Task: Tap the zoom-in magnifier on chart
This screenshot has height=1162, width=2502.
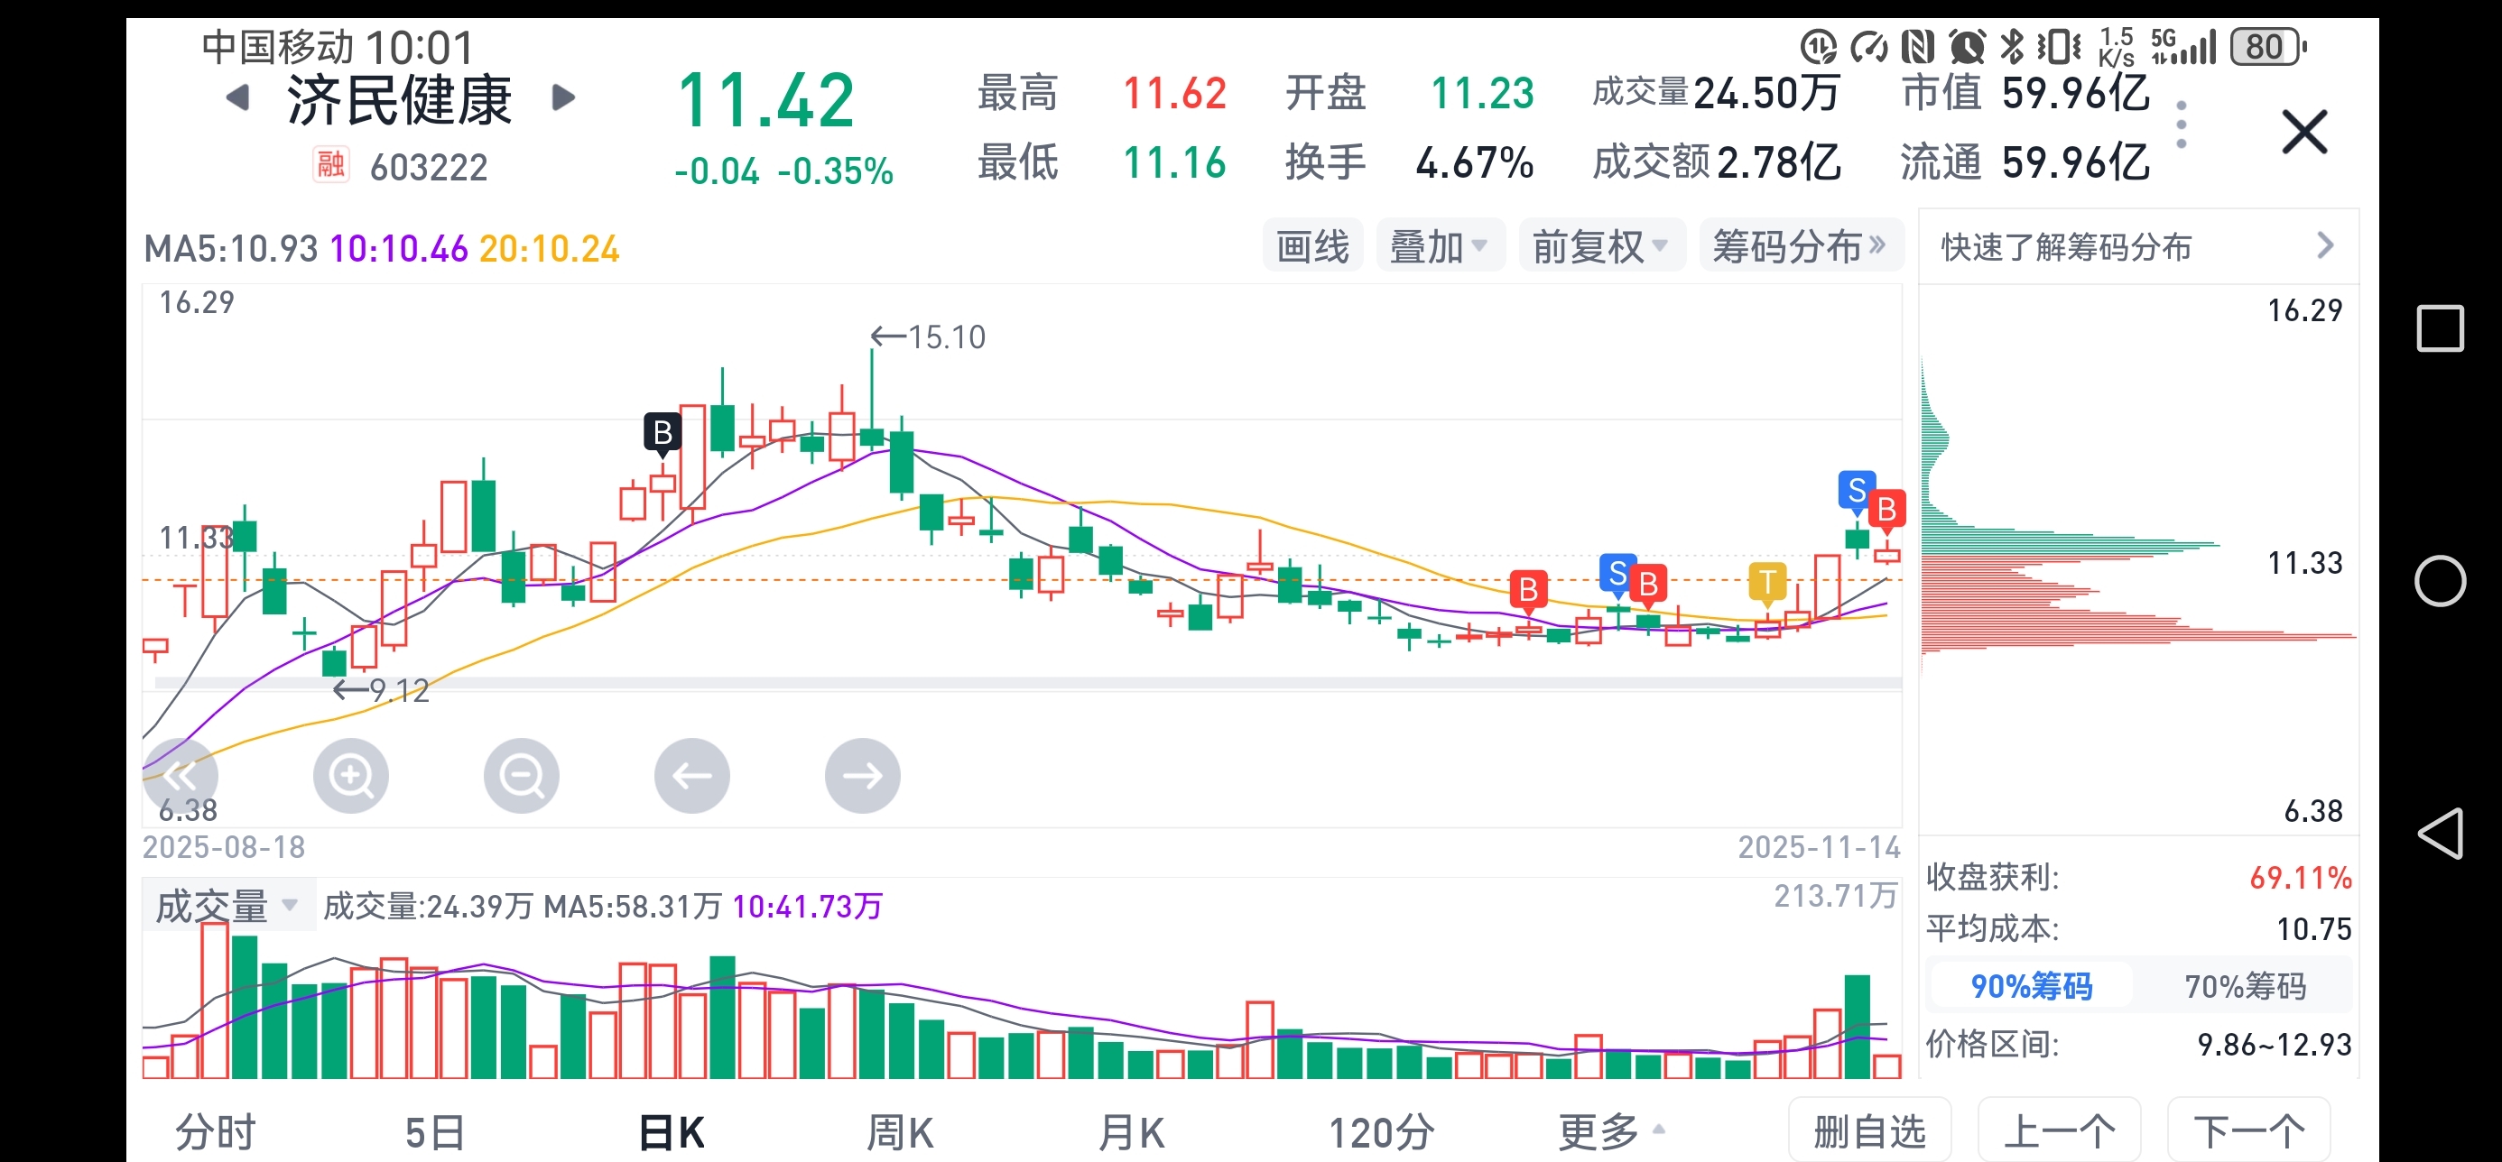Action: click(x=350, y=775)
